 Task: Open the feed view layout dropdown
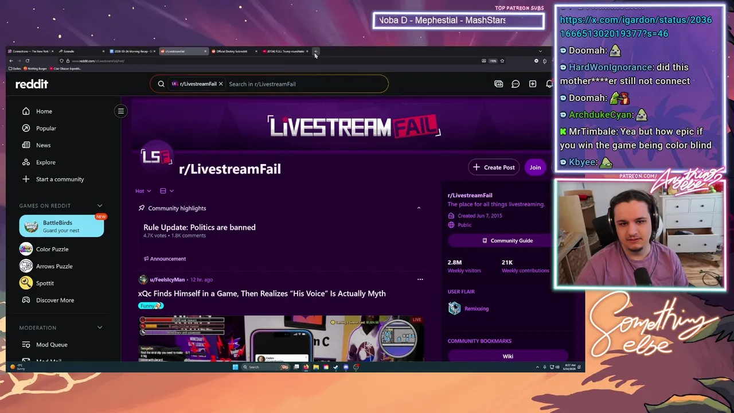pos(167,191)
